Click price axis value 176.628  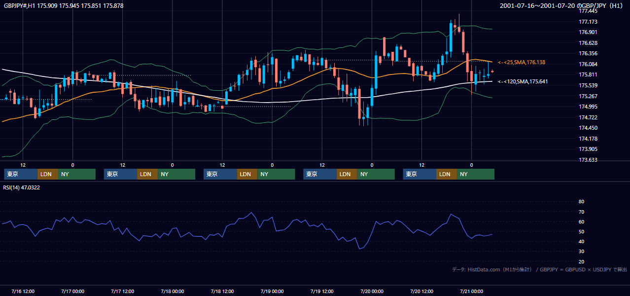click(588, 43)
